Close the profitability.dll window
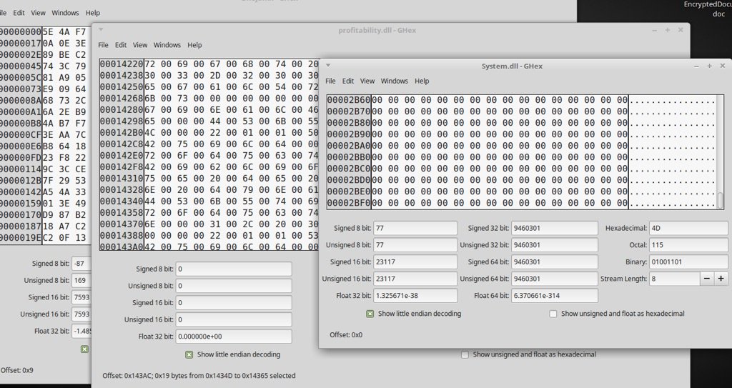 (681, 30)
